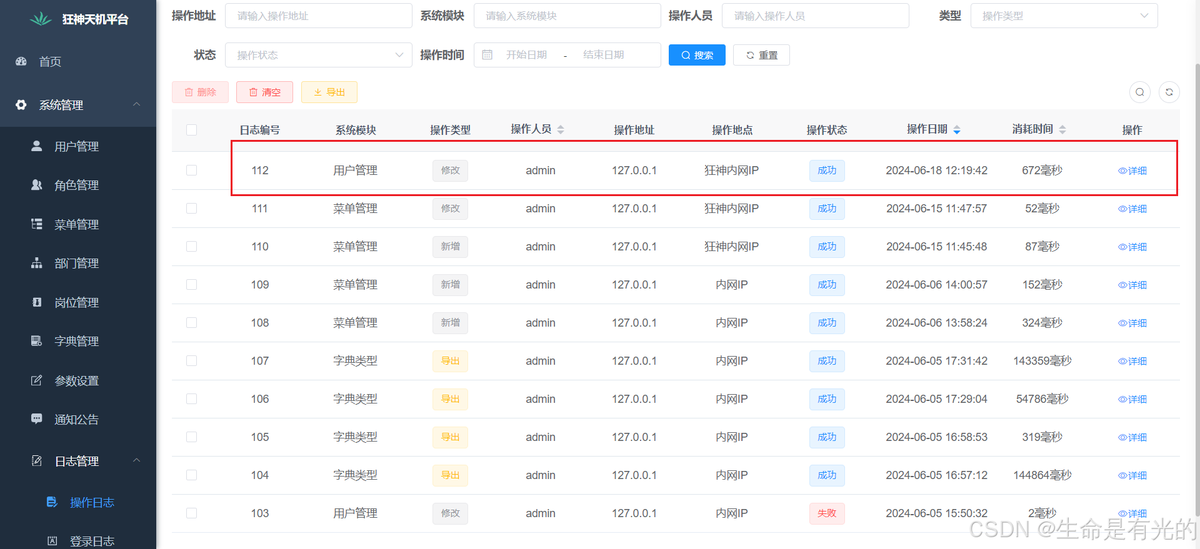Click the 重置 reset button
1200x549 pixels.
761,55
